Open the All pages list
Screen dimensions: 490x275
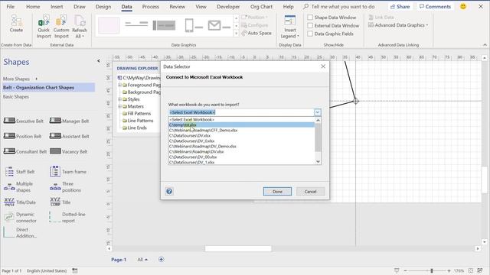point(142,260)
